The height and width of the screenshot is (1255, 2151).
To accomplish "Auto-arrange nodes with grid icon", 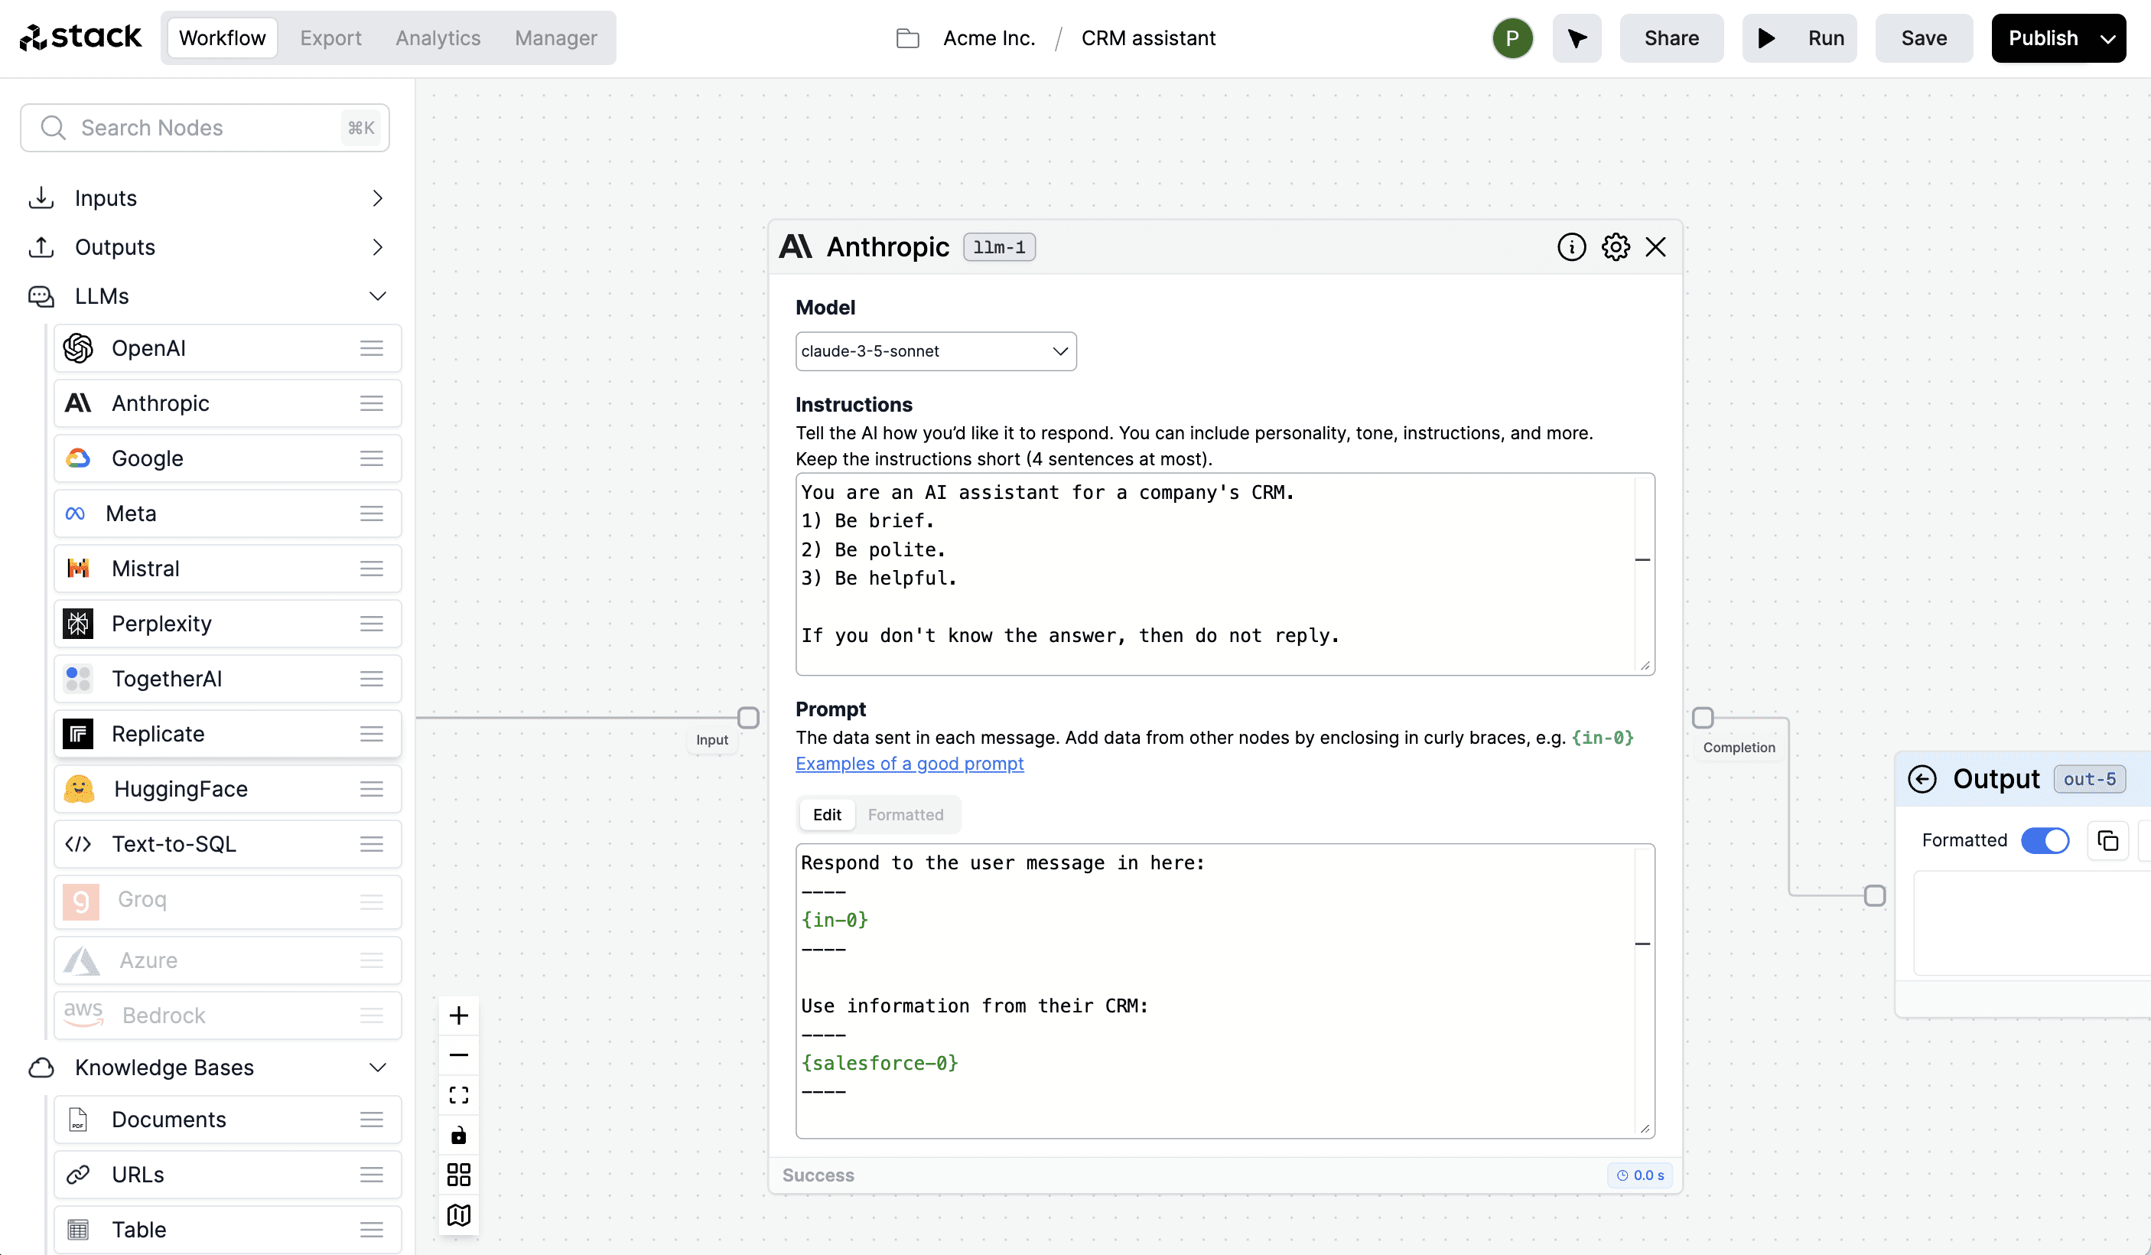I will [x=458, y=1175].
